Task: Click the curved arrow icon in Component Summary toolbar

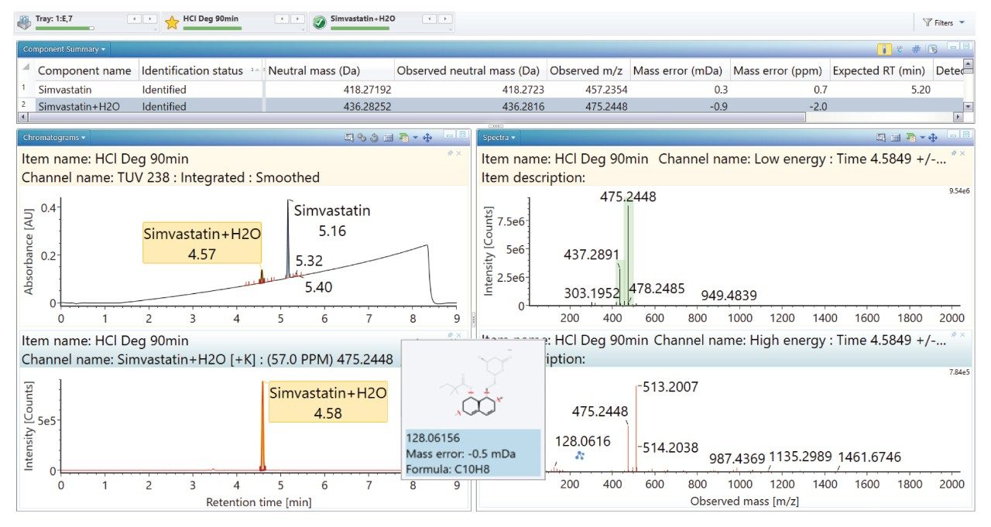Action: pyautogui.click(x=900, y=49)
